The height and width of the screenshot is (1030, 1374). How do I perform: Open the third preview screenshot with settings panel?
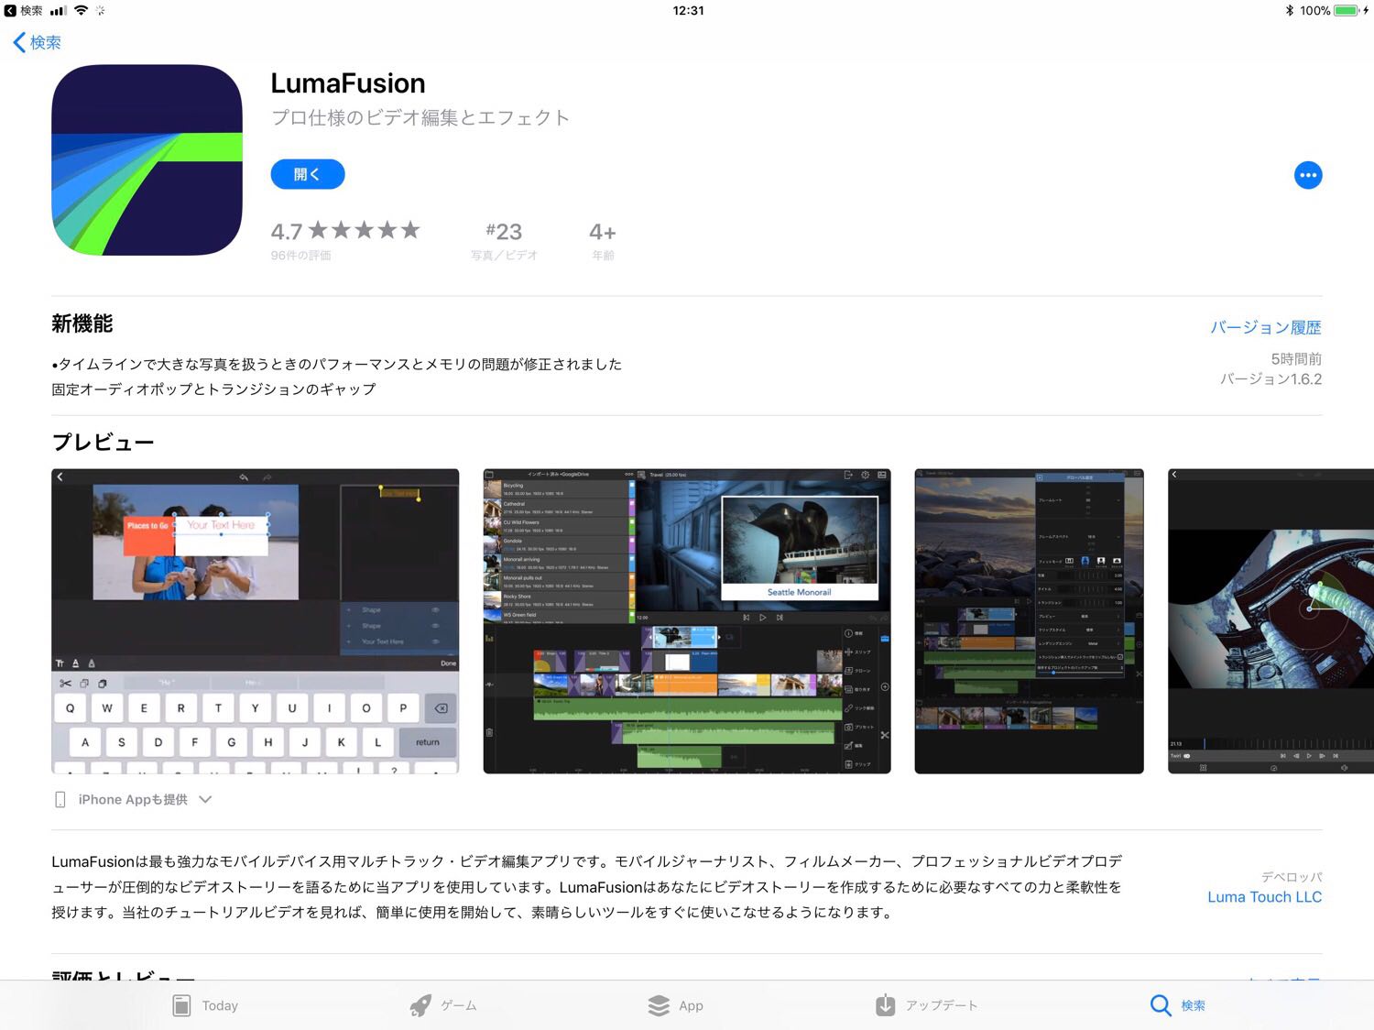[x=1030, y=621]
